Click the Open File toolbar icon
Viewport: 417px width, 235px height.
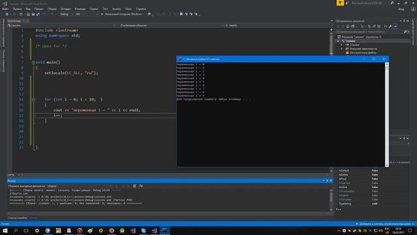point(28,14)
